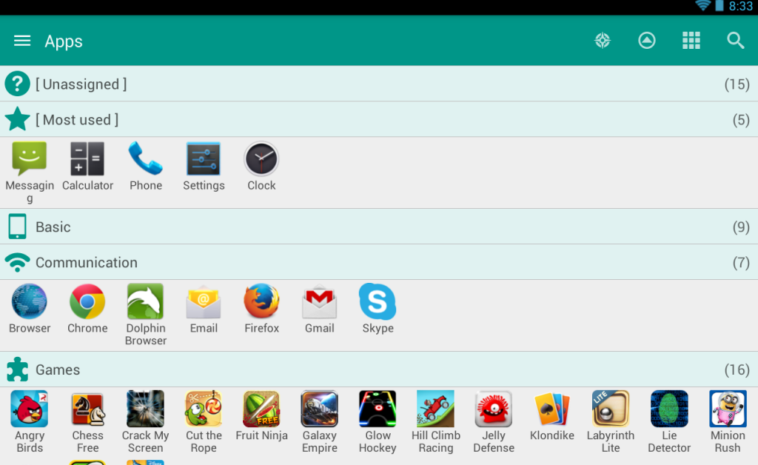This screenshot has width=758, height=465.
Task: Open Hill Climb Racing
Action: pos(435,422)
